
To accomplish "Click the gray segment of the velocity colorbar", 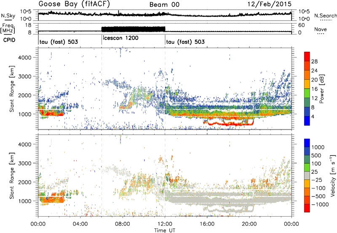I will tap(307, 175).
